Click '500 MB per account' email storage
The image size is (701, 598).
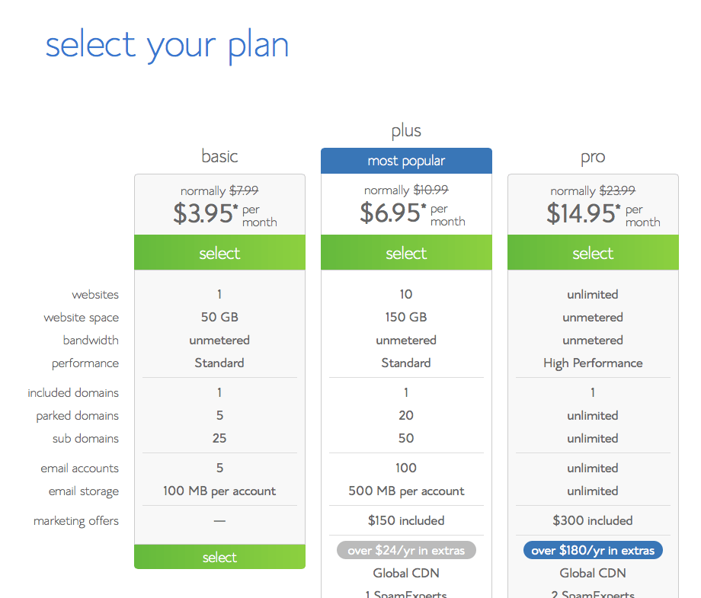pyautogui.click(x=406, y=491)
